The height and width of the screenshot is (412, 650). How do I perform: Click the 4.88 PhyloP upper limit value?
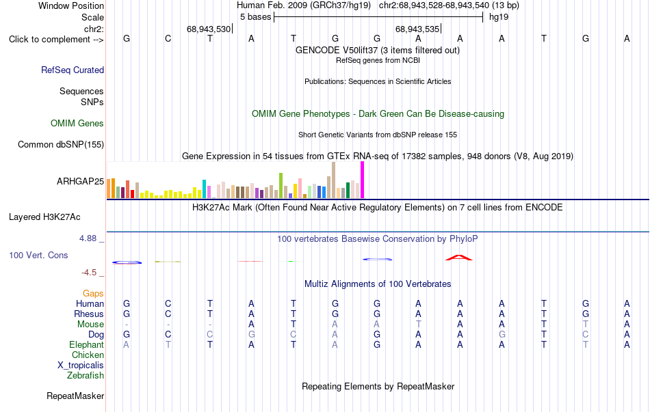pyautogui.click(x=88, y=238)
